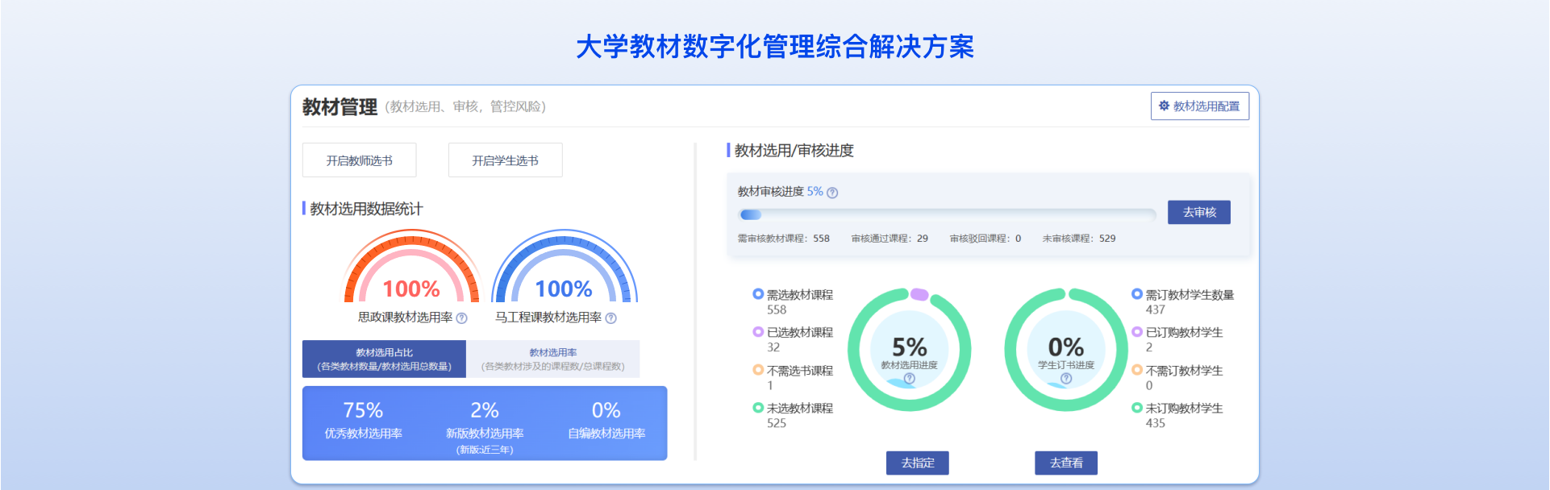This screenshot has height=490, width=1550.
Task: Click help icon next to 思政课教材选用率
Action: tap(462, 318)
